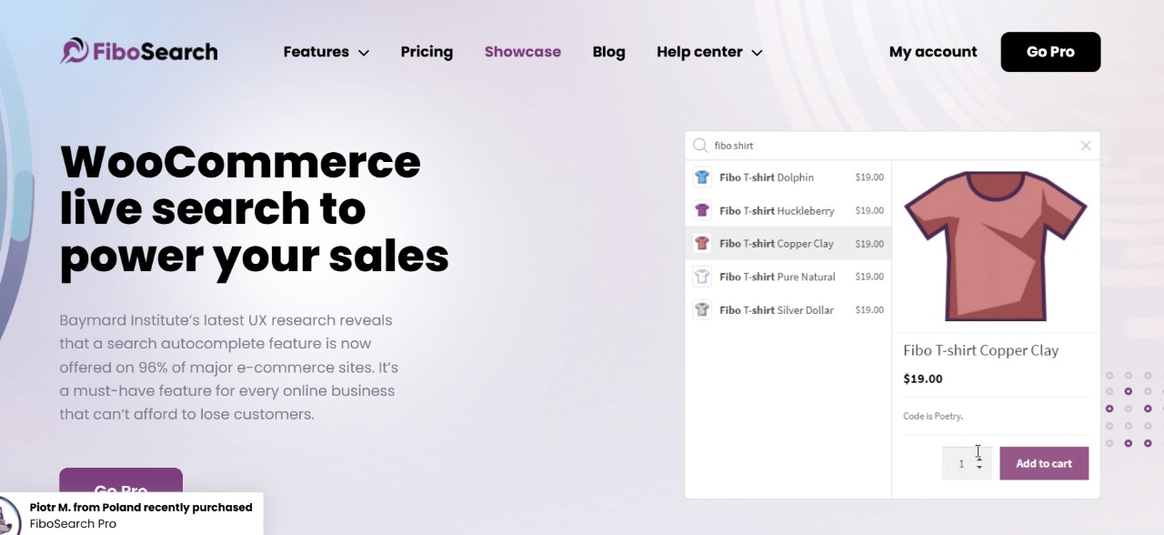Click the magnifier icon in search box
1164x535 pixels.
tap(699, 146)
